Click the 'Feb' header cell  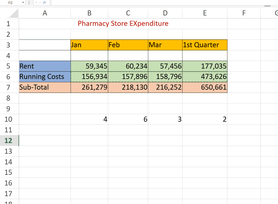tap(128, 45)
